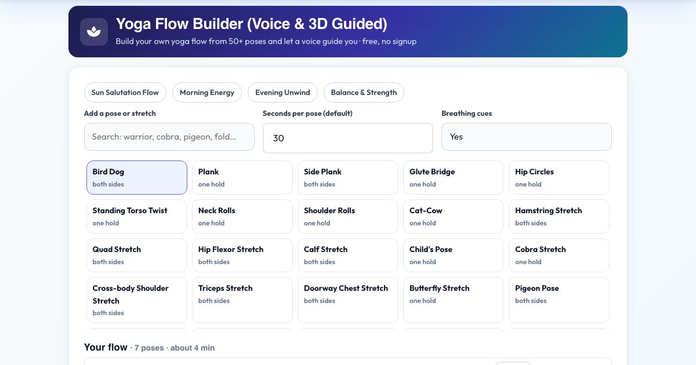Add the Side Plank pose card
Screen dimensions: 696x365
coord(348,177)
